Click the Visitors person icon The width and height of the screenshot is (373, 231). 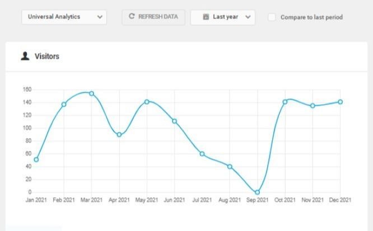tap(25, 56)
